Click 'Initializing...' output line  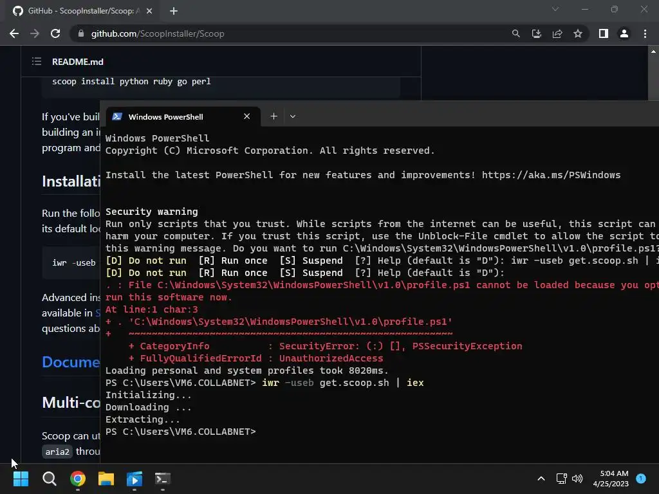coord(149,395)
